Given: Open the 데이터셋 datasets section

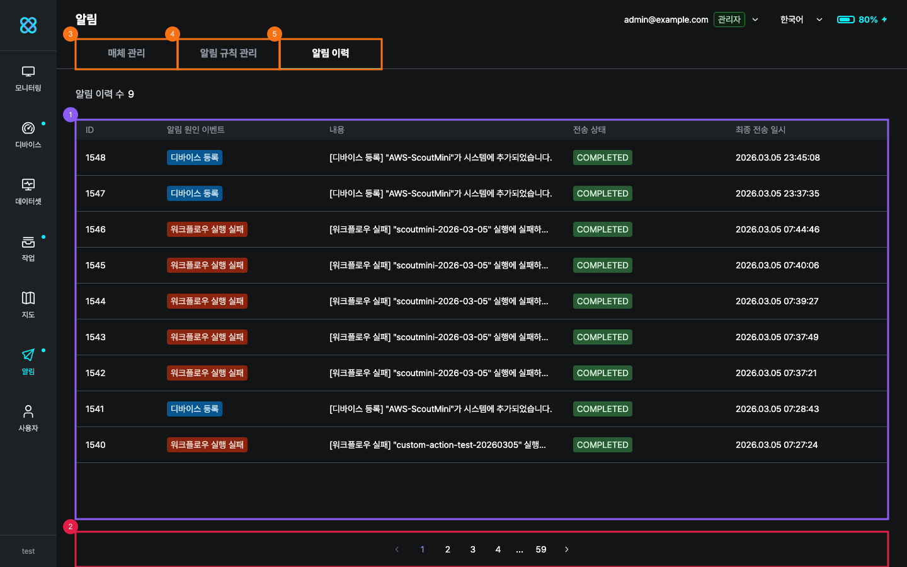Looking at the screenshot, I should (x=28, y=192).
